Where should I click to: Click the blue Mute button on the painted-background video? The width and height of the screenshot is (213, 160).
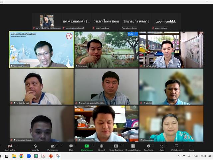(130, 34)
